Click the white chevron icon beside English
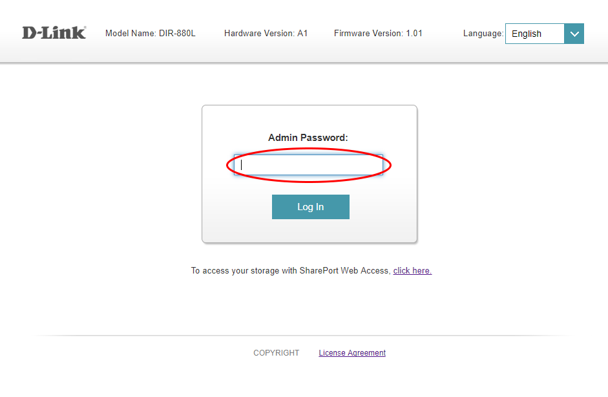Viewport: 608px width, 397px height. 574,34
